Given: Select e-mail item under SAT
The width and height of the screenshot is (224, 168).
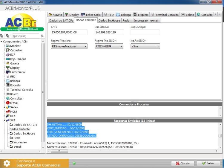Looking at the screenshot, I should point(17,147).
